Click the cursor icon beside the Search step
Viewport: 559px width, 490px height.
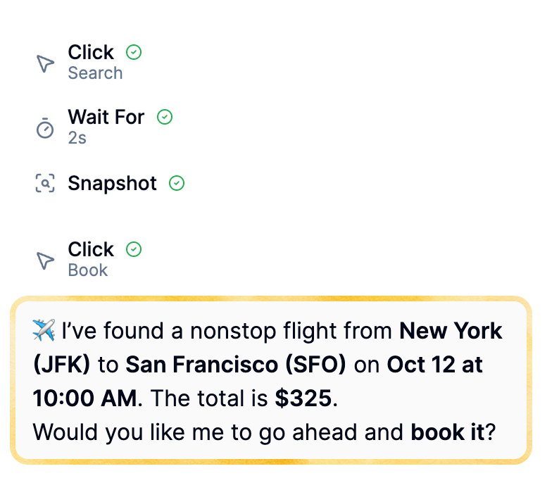pyautogui.click(x=45, y=63)
